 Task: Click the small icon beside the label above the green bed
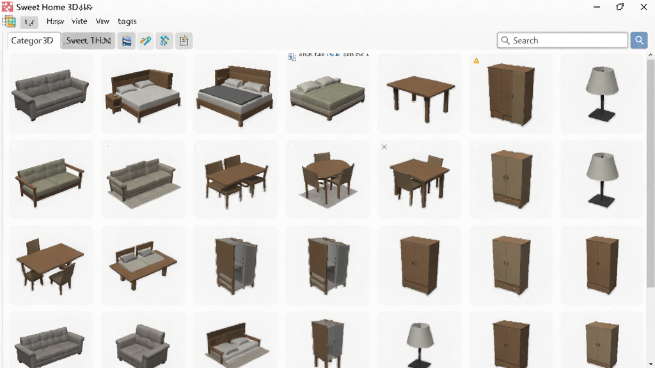pos(292,57)
